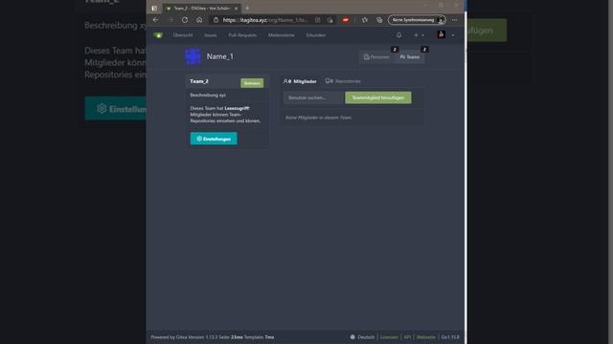This screenshot has width=613, height=344.
Task: Close the Team_2 browser tab
Action: coord(236,9)
